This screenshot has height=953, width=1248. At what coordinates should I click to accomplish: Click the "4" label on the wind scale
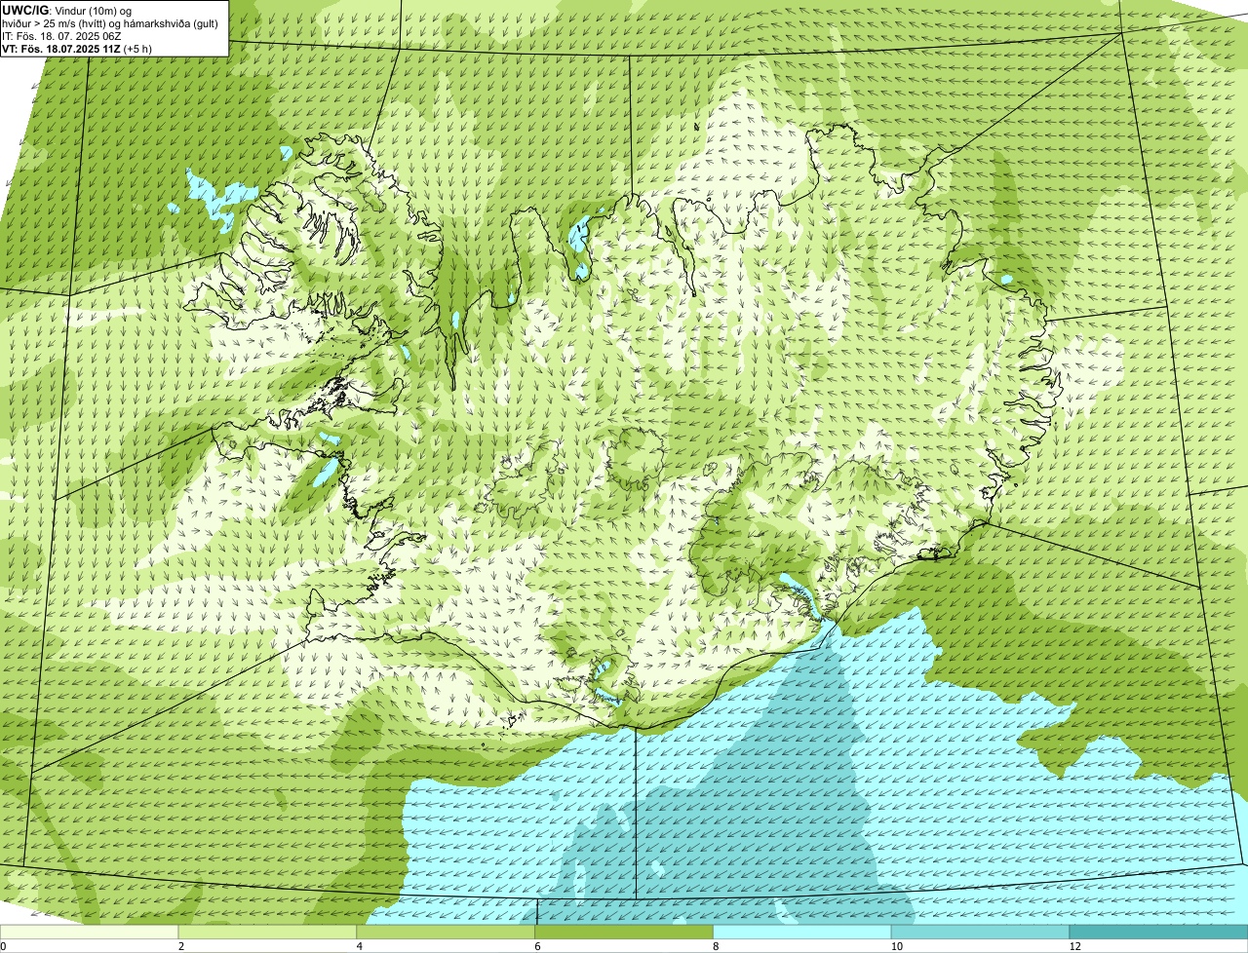coord(360,946)
